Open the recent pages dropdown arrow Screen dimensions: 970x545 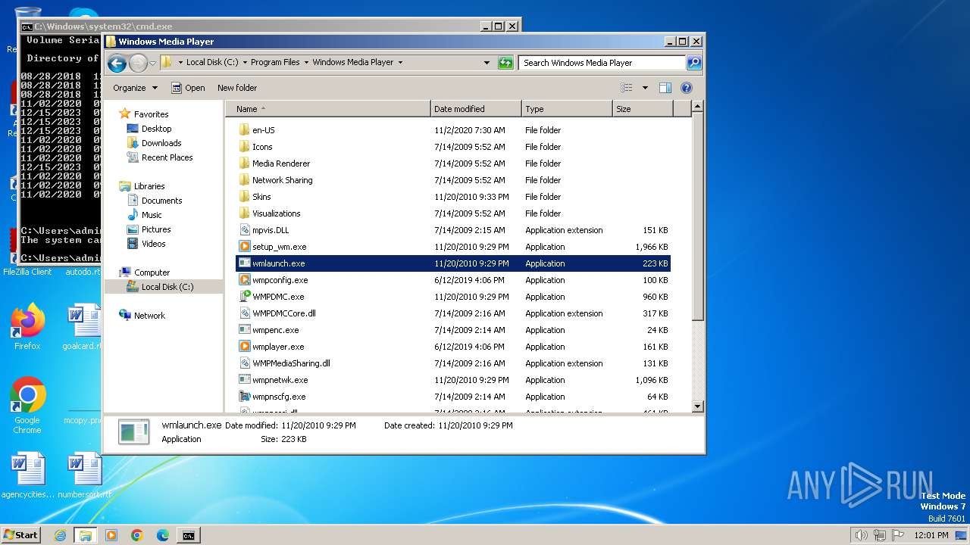coord(152,63)
